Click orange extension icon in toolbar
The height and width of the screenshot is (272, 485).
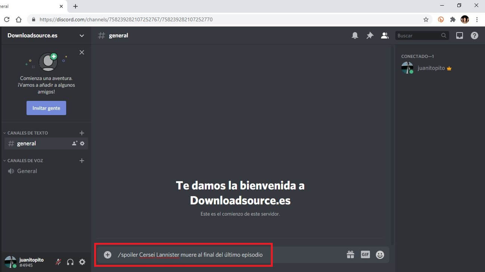pyautogui.click(x=441, y=19)
